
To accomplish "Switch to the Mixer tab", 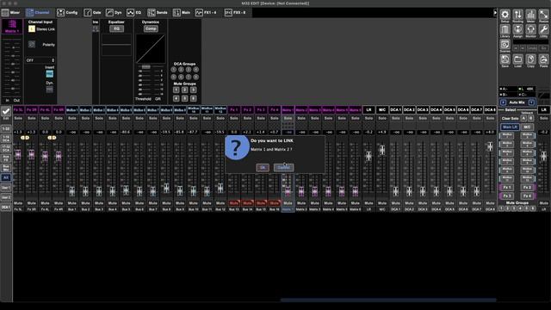I will click(10, 13).
